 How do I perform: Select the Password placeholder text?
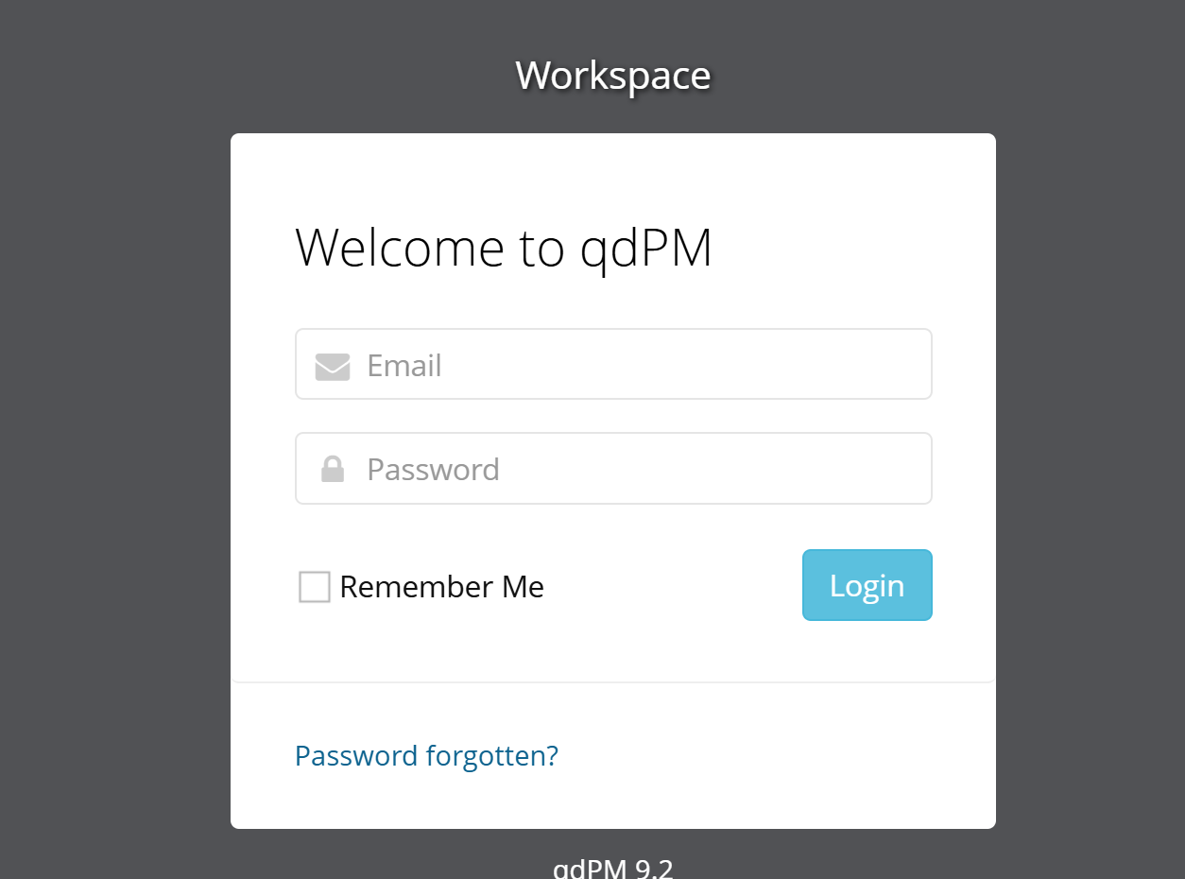434,470
